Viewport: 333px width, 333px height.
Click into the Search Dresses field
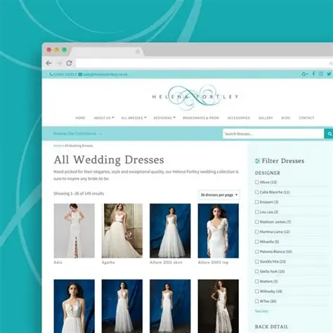273,133
